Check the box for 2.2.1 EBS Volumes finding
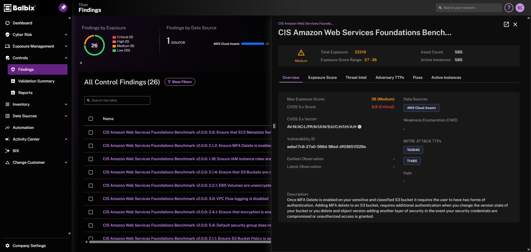The image size is (531, 252). pos(91,186)
